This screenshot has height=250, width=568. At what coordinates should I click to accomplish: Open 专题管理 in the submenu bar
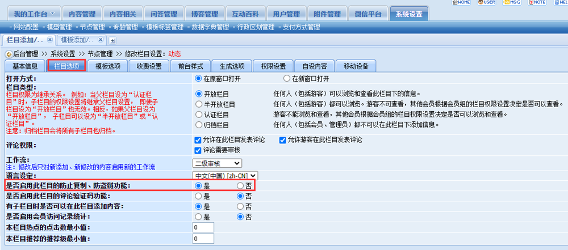126,27
